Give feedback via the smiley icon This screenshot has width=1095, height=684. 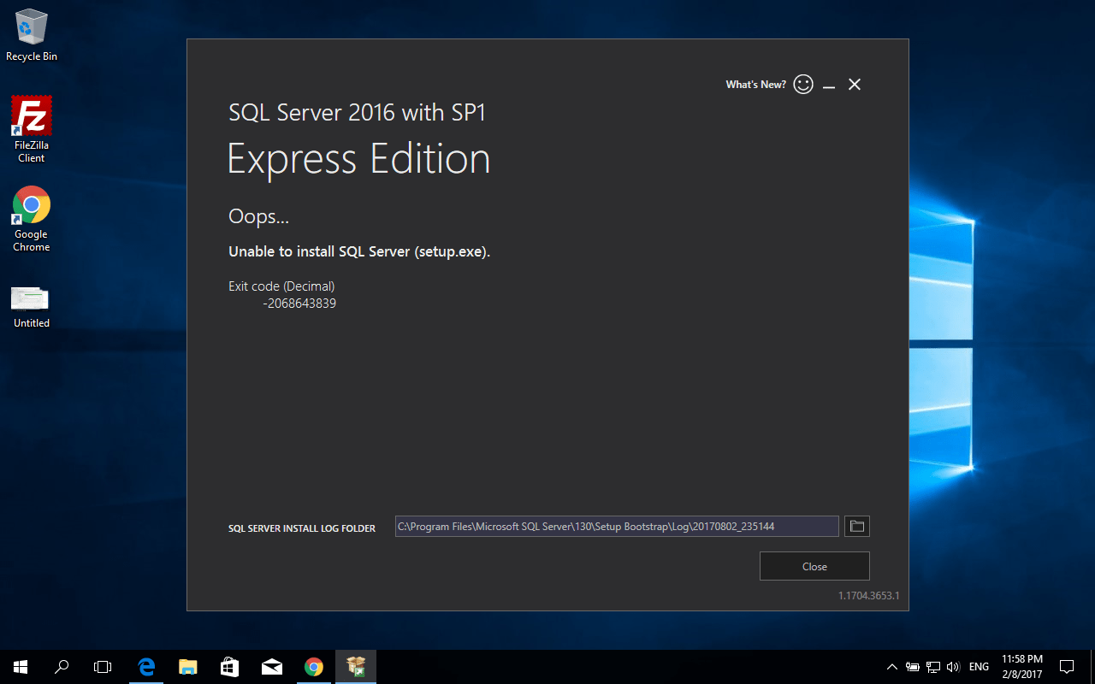coord(802,84)
